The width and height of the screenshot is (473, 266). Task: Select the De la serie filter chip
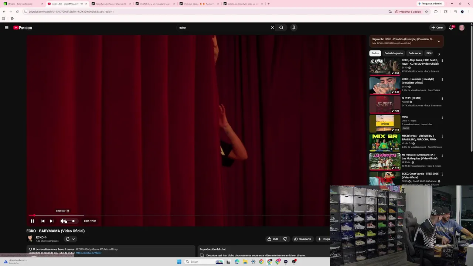(x=414, y=53)
